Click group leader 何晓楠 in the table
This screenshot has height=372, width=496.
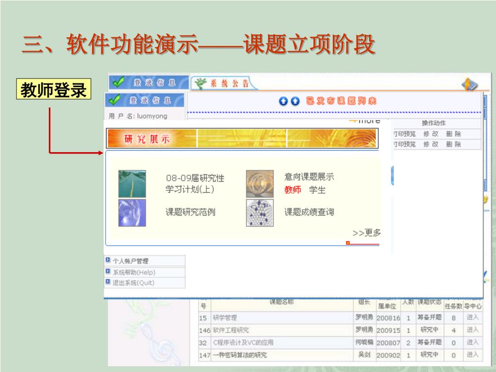pos(364,342)
